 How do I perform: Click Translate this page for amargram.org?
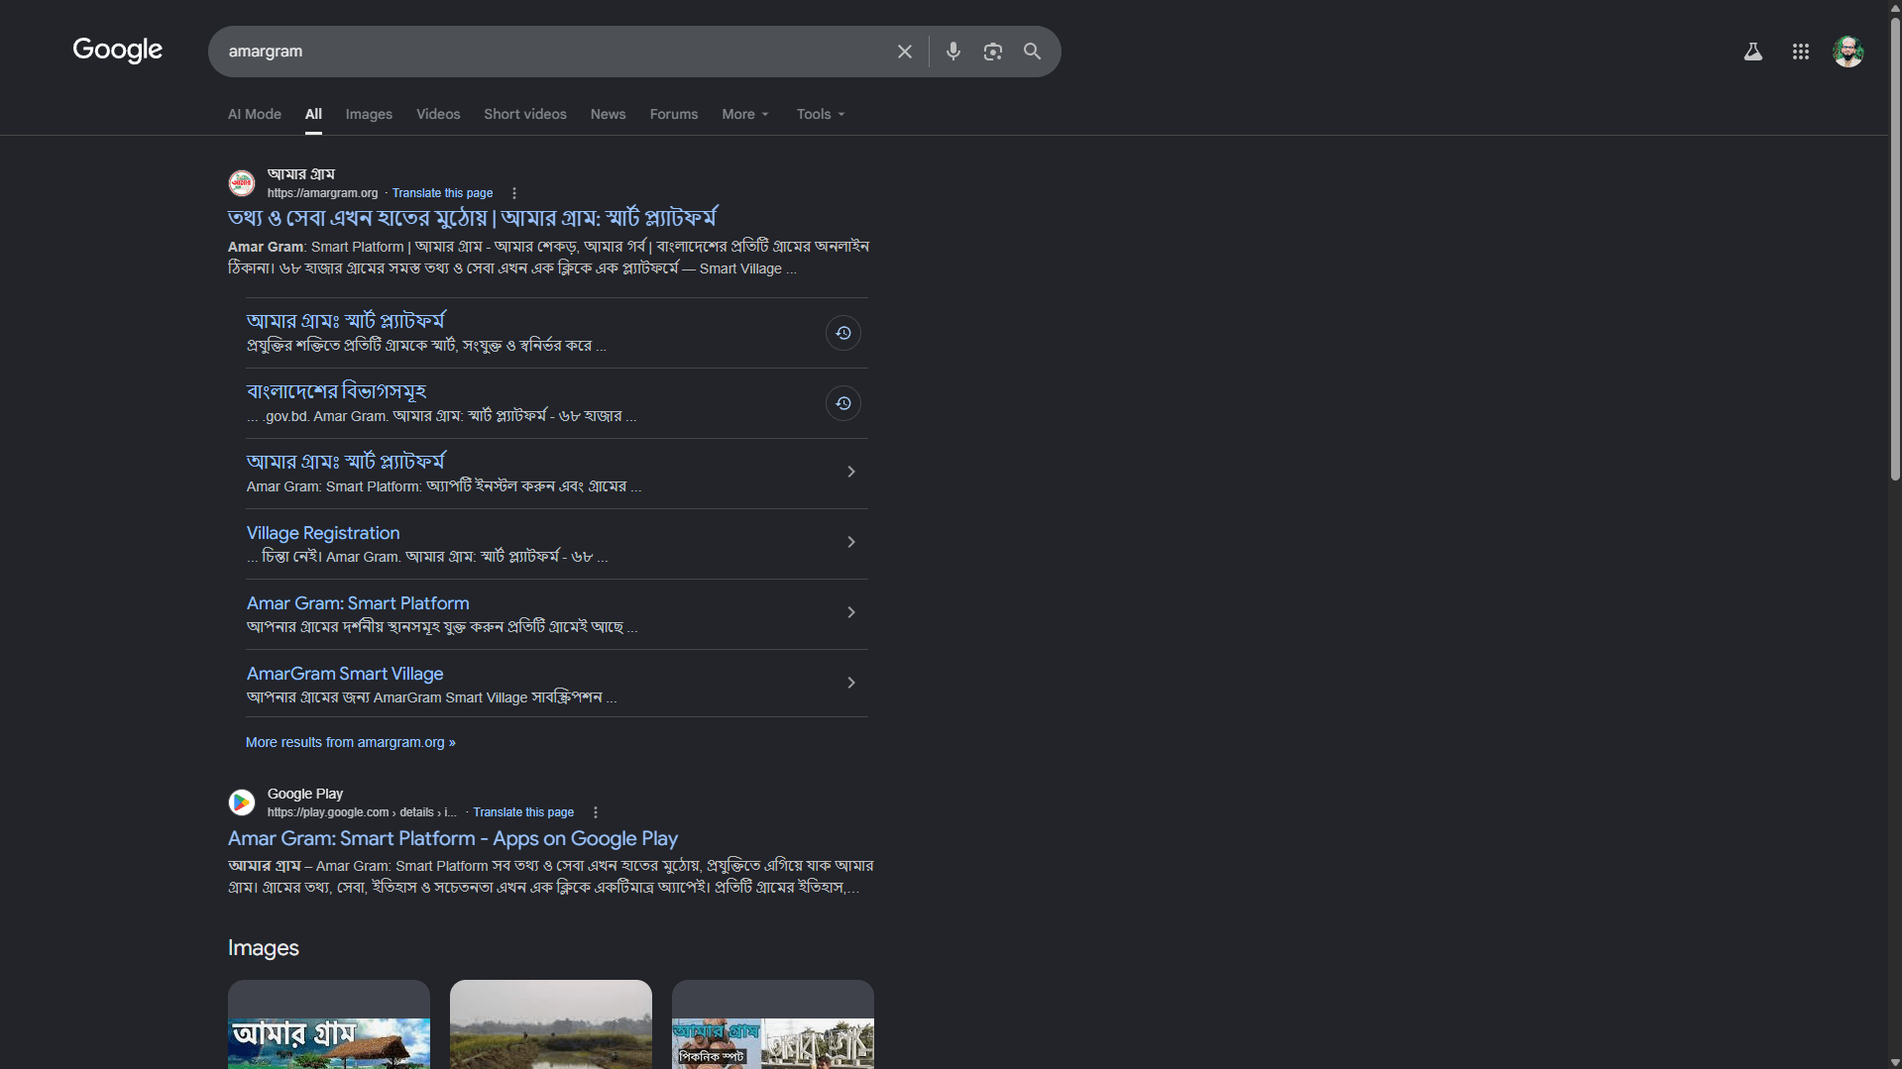pyautogui.click(x=442, y=193)
